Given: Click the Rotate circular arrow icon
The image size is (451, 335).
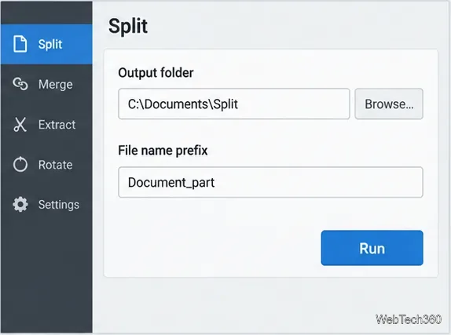Looking at the screenshot, I should point(20,164).
